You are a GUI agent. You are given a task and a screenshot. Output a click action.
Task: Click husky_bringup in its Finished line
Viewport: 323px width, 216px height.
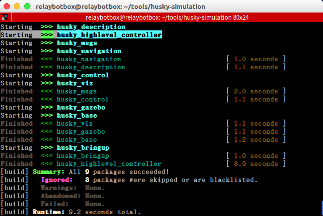(x=83, y=156)
